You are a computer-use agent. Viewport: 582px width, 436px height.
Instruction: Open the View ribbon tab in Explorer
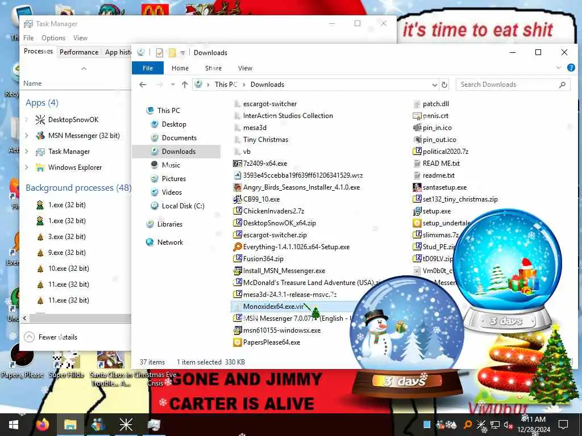point(245,68)
